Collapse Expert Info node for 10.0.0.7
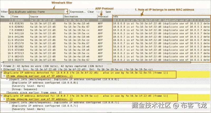 [7, 102]
